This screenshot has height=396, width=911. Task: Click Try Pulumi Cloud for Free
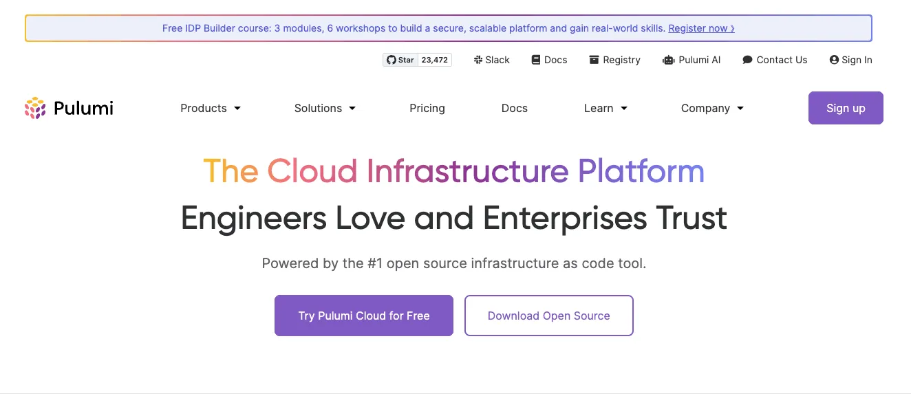364,316
